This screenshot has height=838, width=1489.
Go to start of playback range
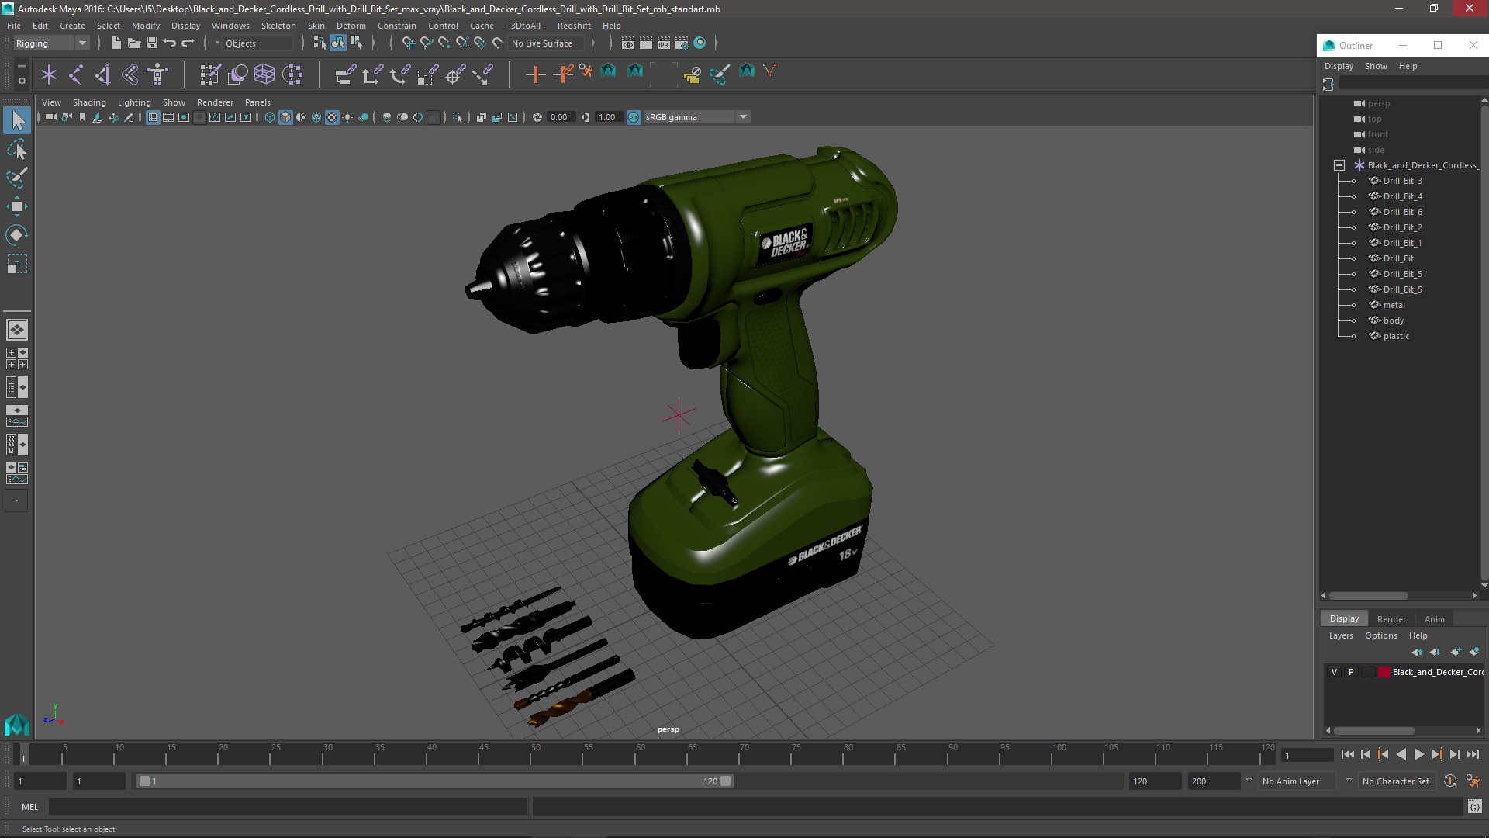(1347, 754)
